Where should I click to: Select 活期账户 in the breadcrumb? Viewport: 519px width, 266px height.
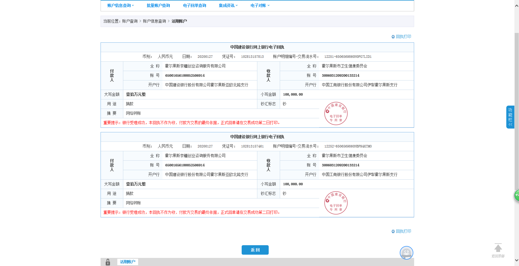point(179,21)
